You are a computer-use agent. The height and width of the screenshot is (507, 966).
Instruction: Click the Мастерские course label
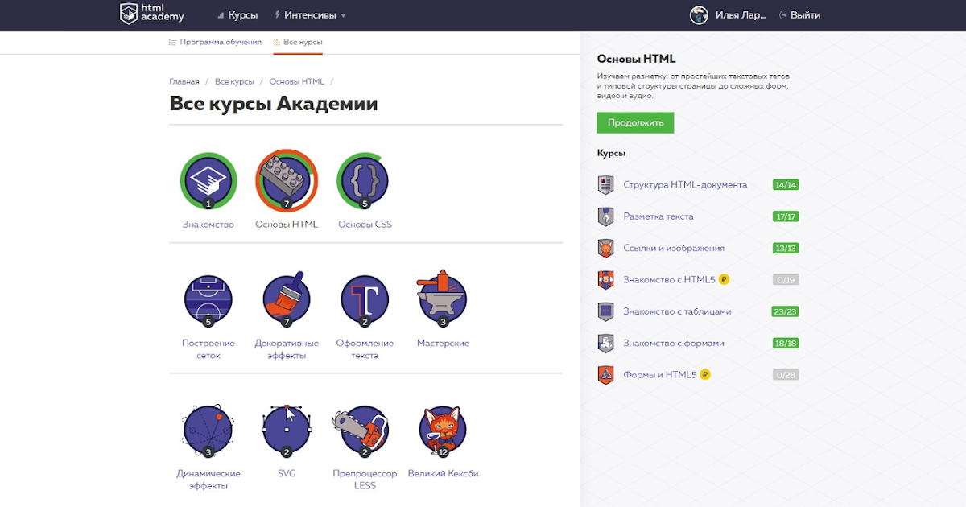pyautogui.click(x=443, y=343)
